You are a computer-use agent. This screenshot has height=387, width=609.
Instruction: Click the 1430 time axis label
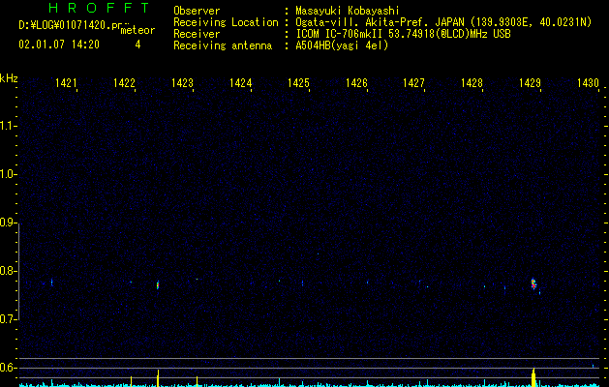588,83
